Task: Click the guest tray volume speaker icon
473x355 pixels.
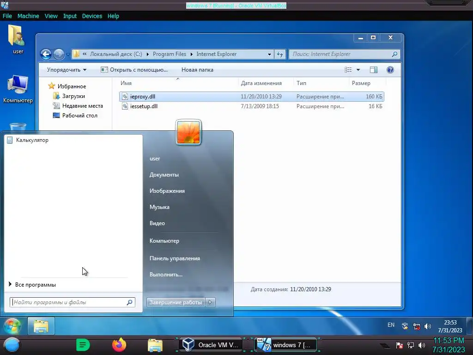Action: [x=427, y=326]
